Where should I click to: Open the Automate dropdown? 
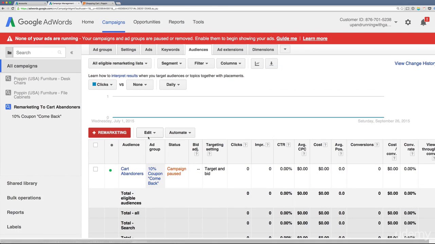tap(180, 133)
